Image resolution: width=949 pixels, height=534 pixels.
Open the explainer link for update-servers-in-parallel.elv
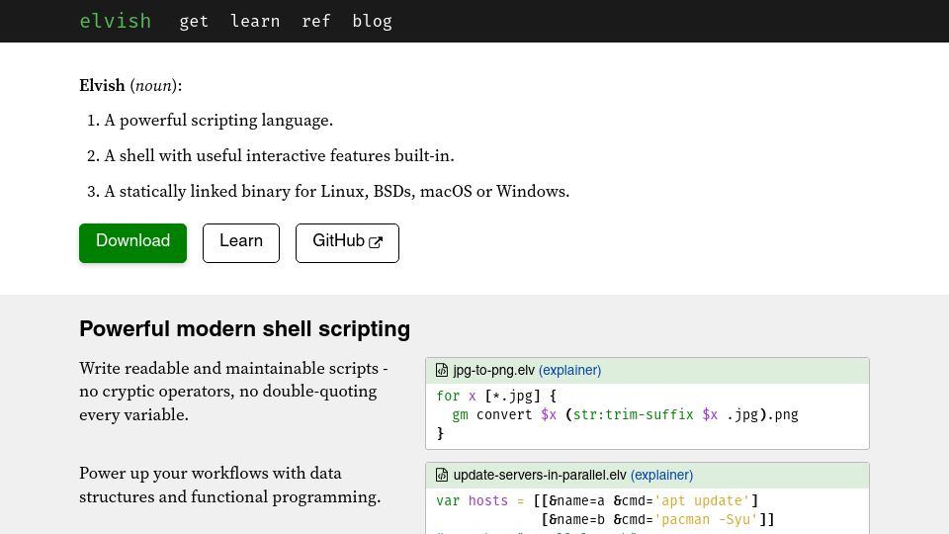661,475
